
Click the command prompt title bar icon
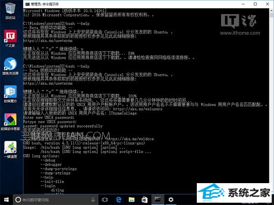tap(27, 4)
